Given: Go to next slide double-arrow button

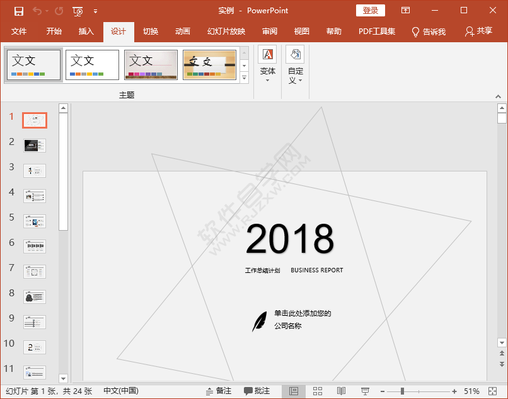Looking at the screenshot, I should pyautogui.click(x=502, y=364).
